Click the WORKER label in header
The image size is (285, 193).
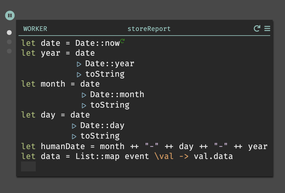coord(35,29)
